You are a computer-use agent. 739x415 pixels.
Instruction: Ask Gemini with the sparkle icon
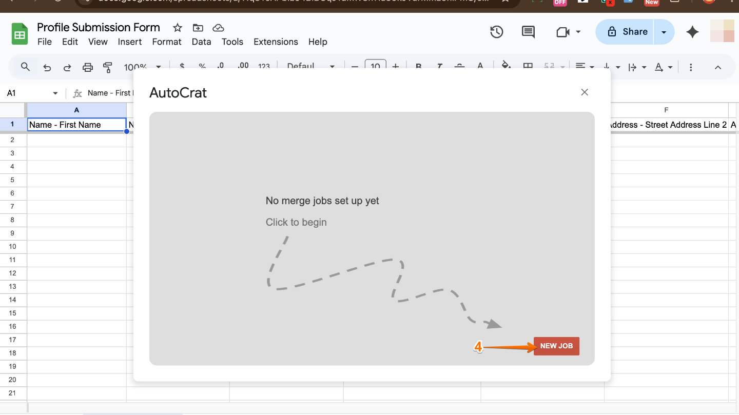coord(692,32)
